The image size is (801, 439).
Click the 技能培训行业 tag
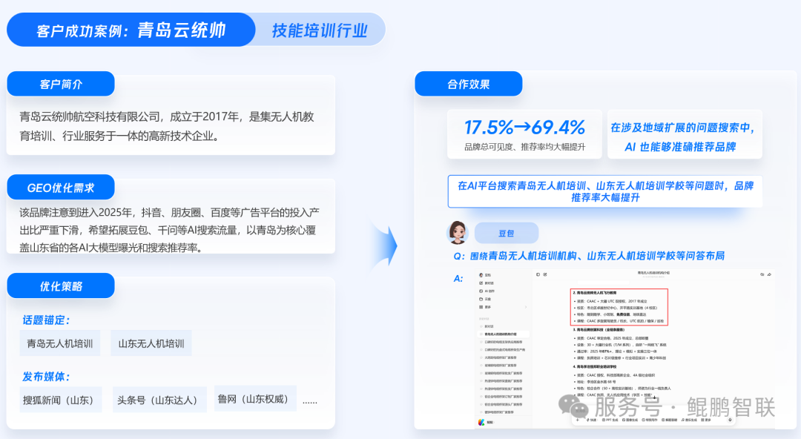319,30
